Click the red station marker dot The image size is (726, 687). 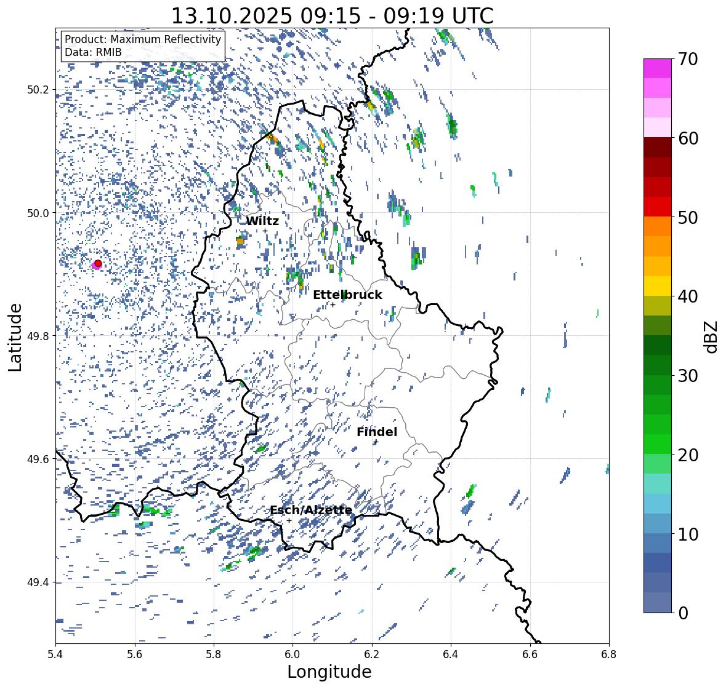[x=98, y=263]
